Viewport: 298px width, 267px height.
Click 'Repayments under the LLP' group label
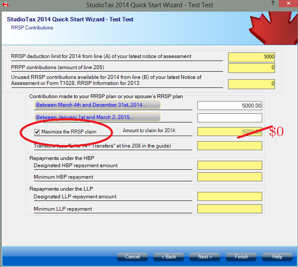pos(61,189)
